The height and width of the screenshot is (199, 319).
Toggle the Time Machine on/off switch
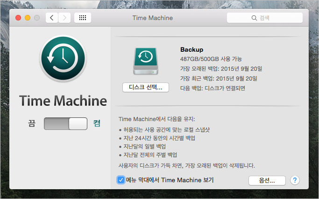point(65,124)
